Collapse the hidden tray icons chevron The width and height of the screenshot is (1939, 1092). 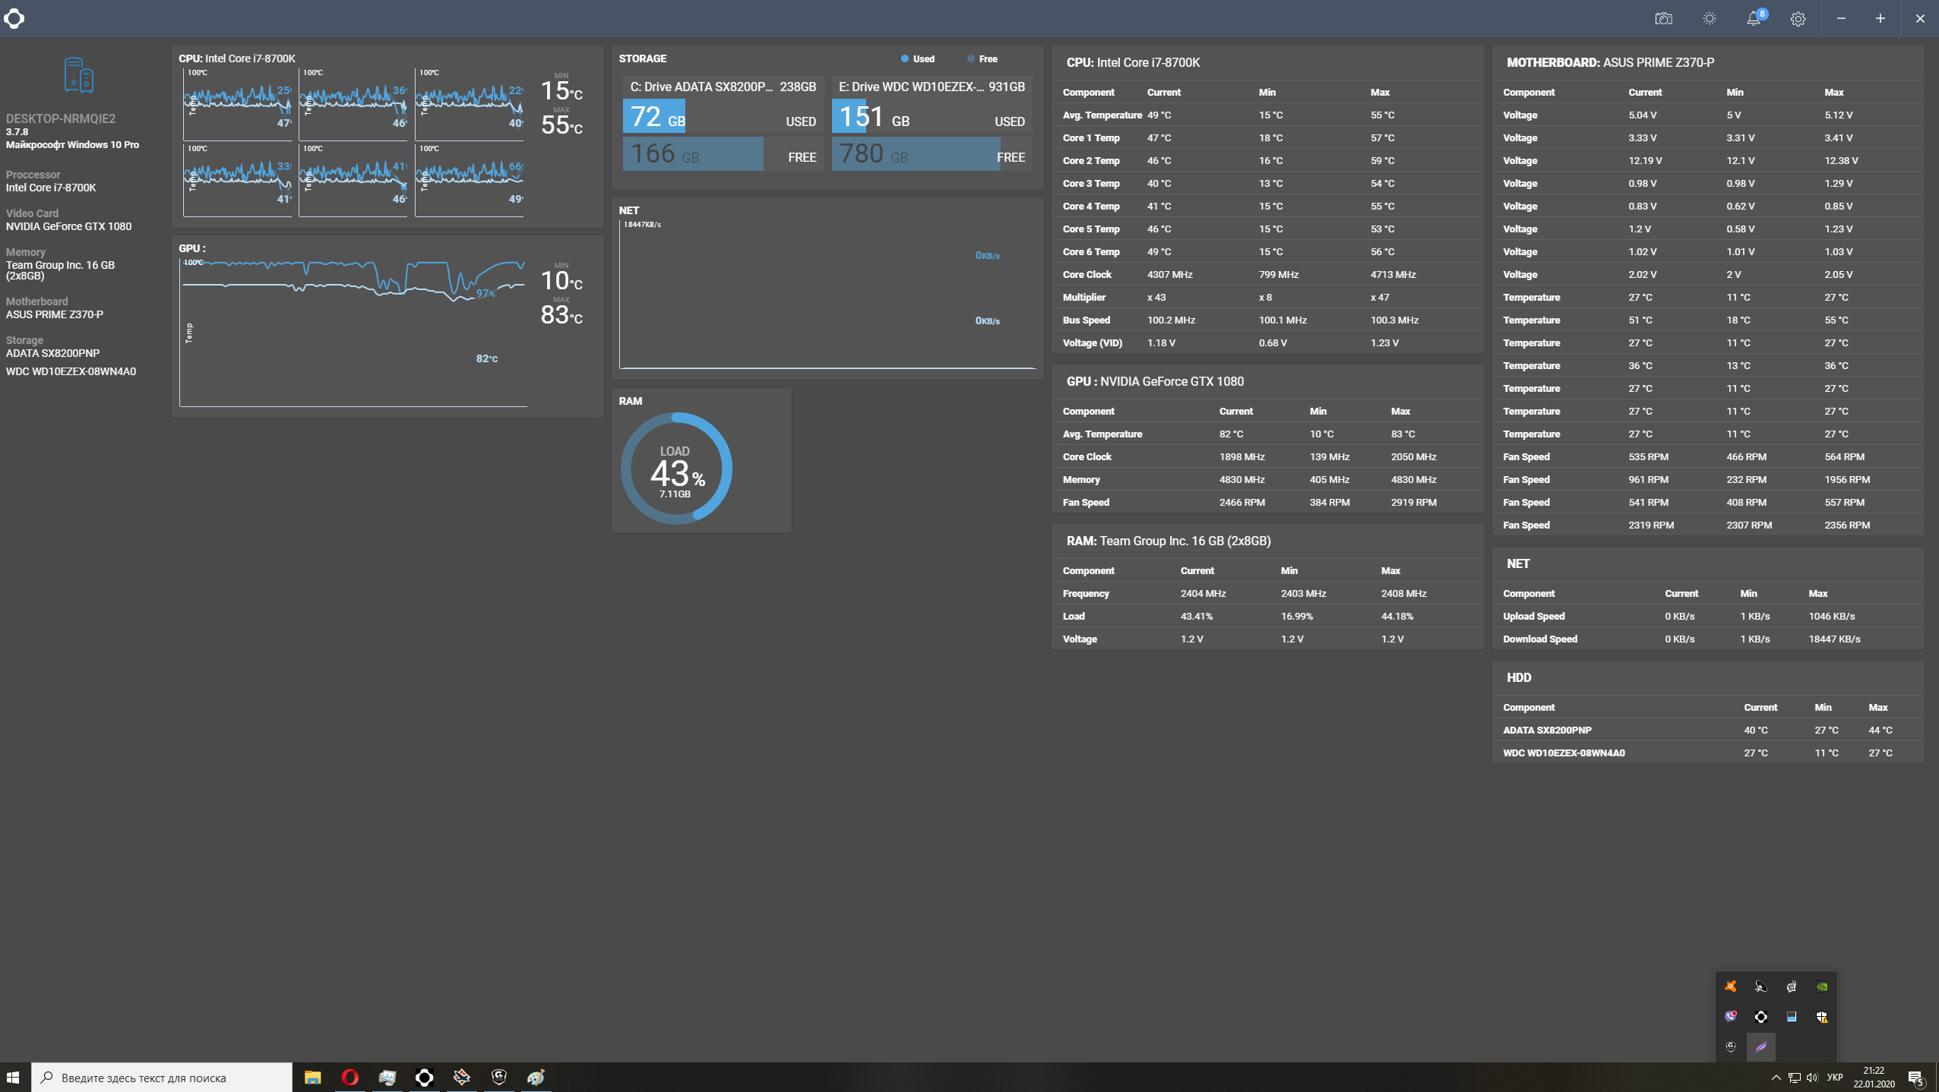1776,1077
